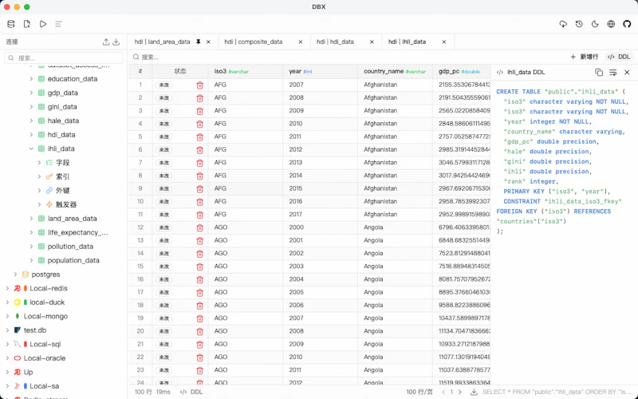Screen dimensions: 638x399
Task: Delete row 5 with trash icon
Action: 200,136
